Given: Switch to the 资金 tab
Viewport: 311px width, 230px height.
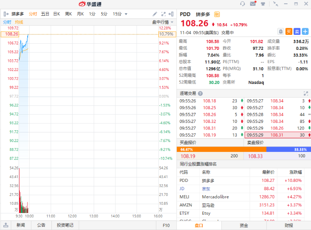Looking at the screenshot, I should point(244,225).
